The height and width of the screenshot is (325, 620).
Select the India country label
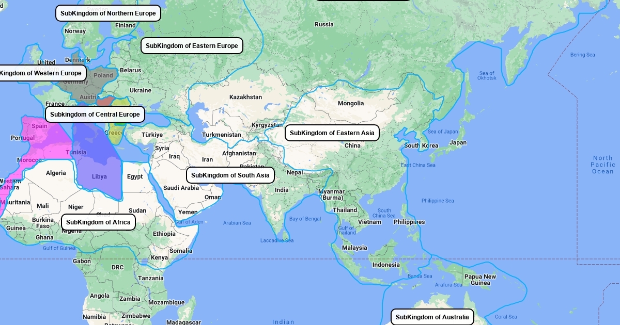click(282, 190)
